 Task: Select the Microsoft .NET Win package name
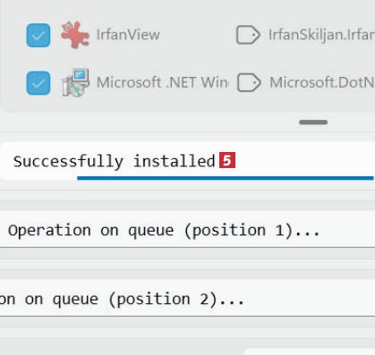point(162,82)
